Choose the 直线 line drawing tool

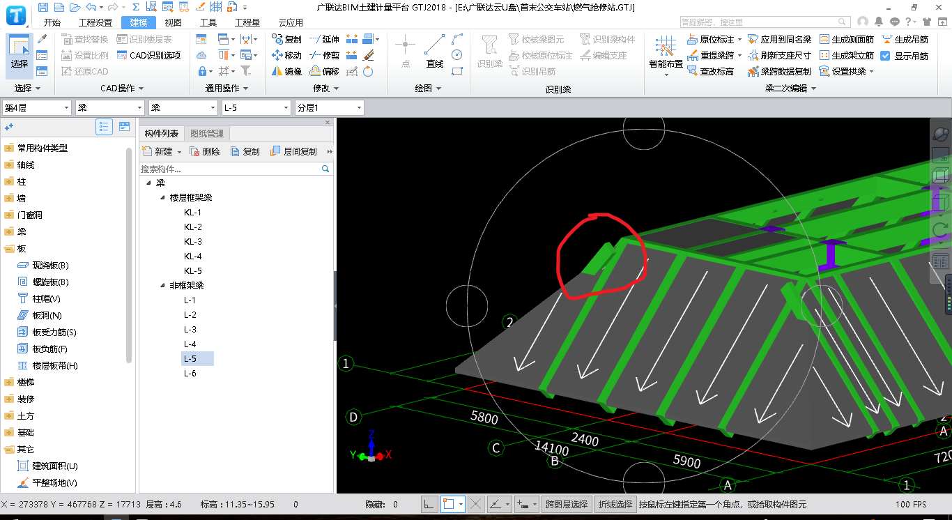[x=435, y=52]
